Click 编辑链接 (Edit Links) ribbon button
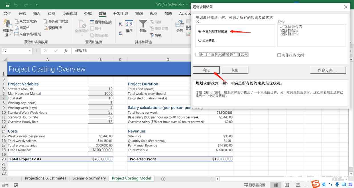 click(99, 35)
